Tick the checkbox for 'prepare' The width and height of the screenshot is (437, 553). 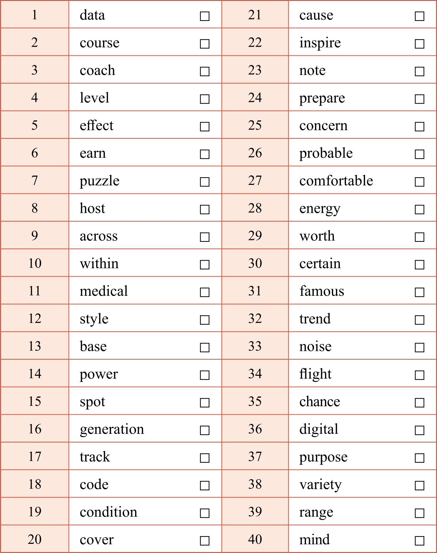[x=419, y=99]
